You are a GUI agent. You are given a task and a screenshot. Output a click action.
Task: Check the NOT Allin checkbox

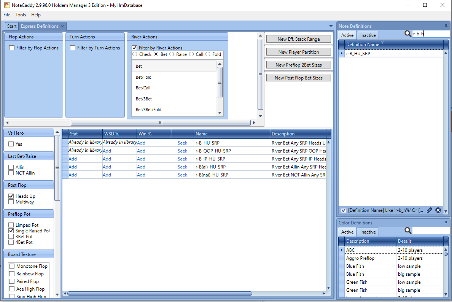point(11,173)
